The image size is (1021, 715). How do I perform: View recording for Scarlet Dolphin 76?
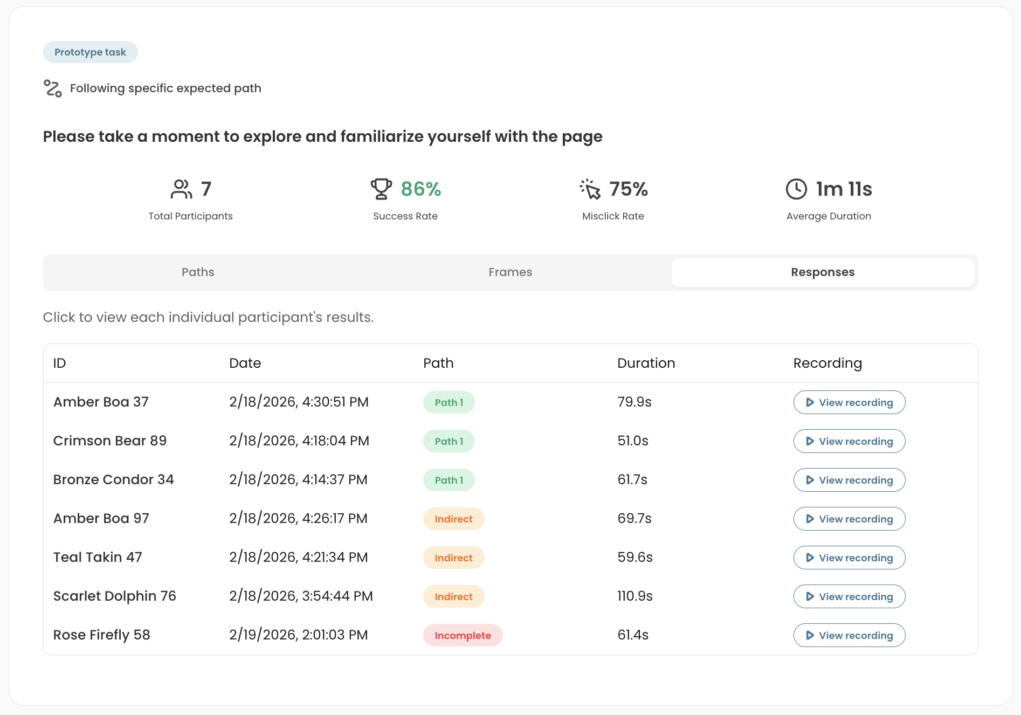(x=849, y=596)
